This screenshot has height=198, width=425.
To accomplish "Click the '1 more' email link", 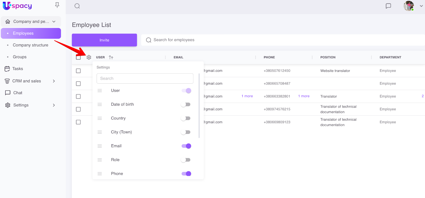I will (x=247, y=96).
